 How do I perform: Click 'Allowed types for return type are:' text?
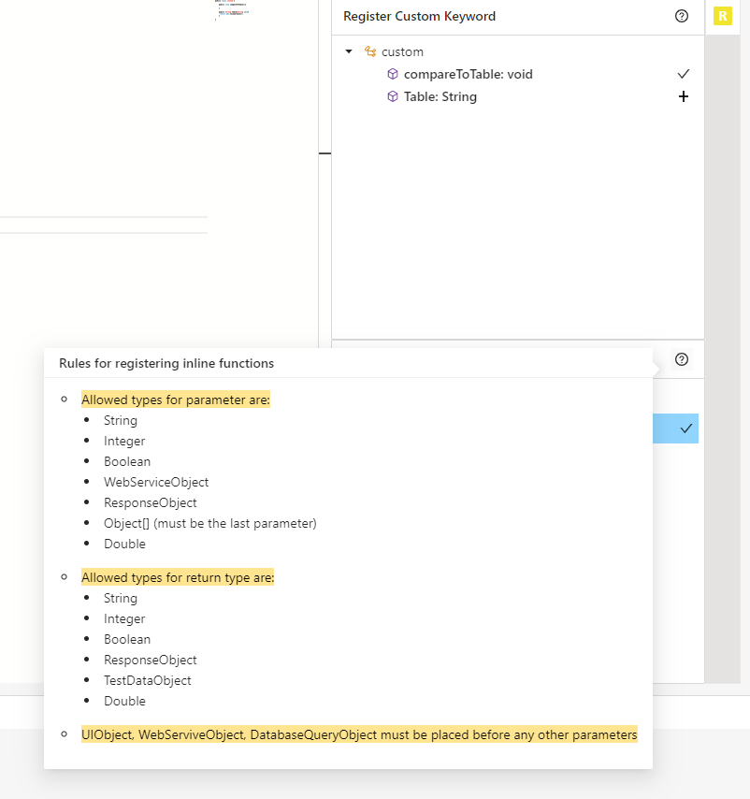pos(178,577)
